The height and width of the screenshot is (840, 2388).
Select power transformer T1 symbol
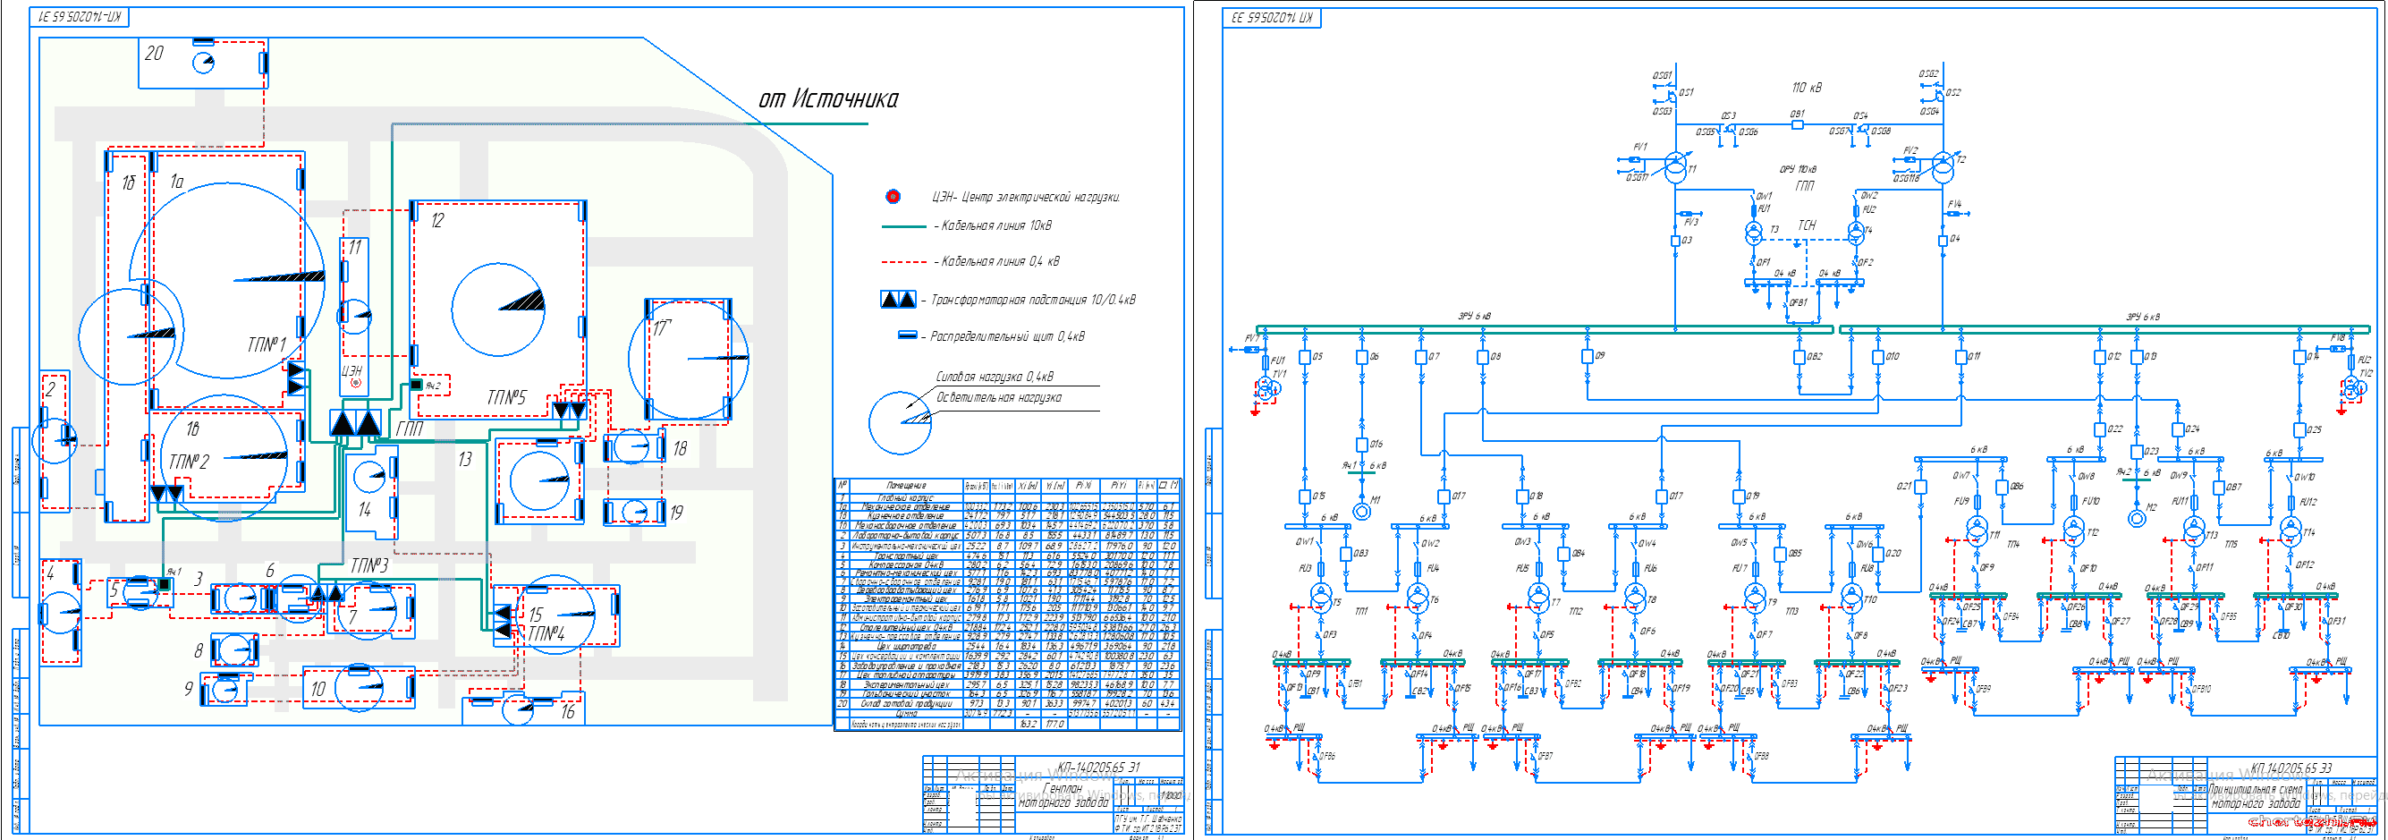click(1675, 169)
